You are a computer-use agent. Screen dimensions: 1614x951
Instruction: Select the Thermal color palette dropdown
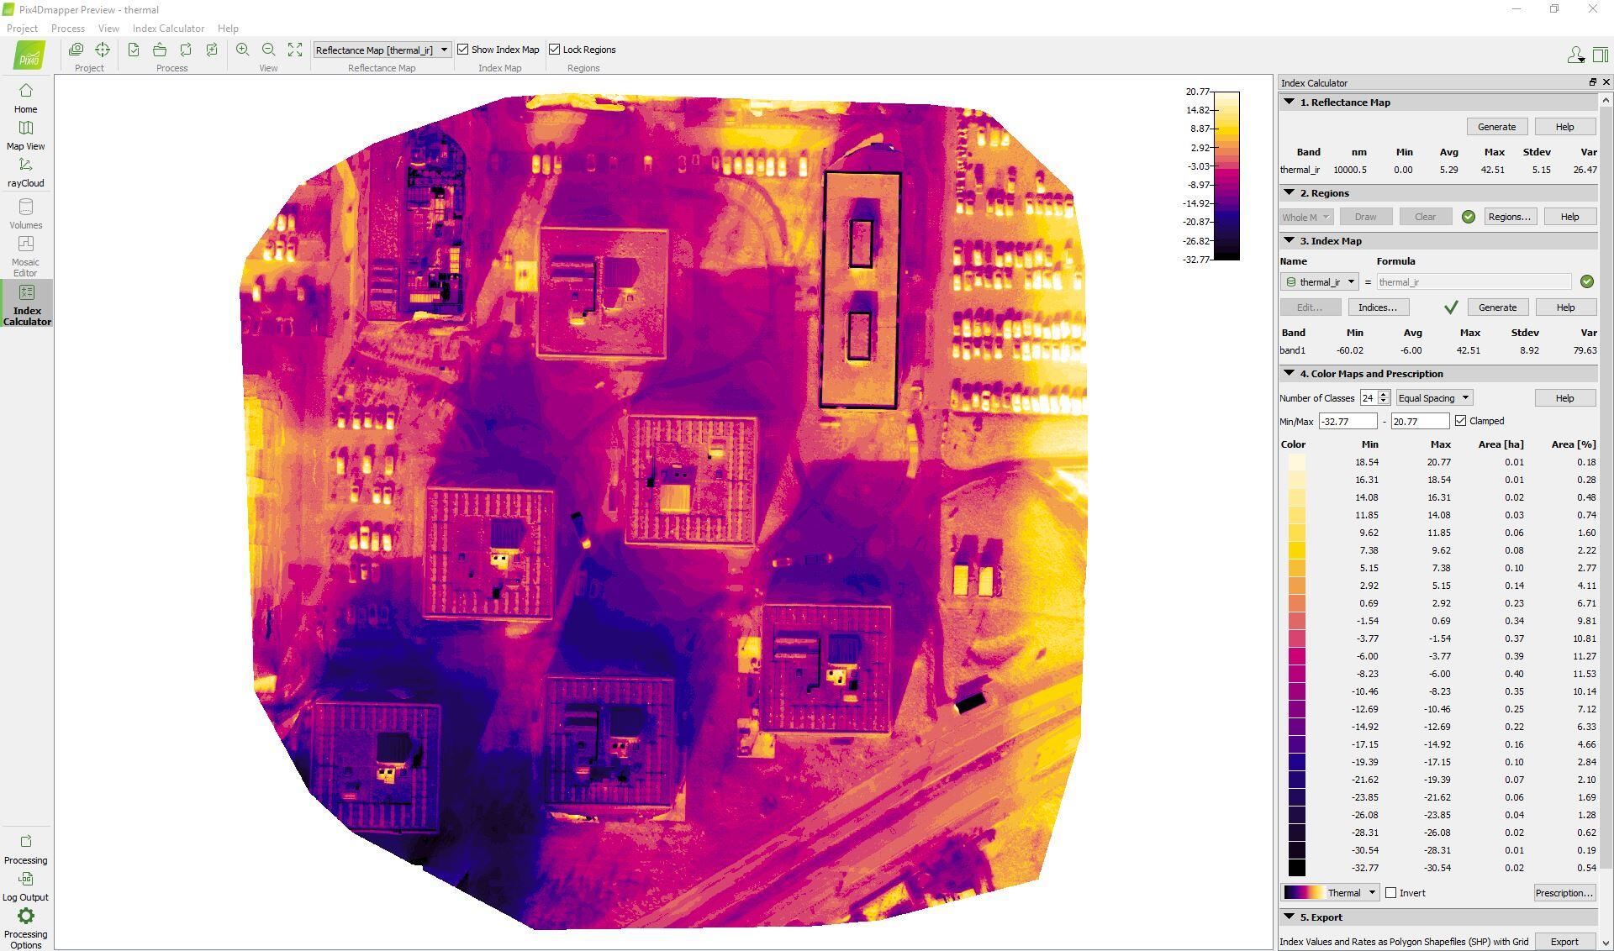click(1328, 893)
